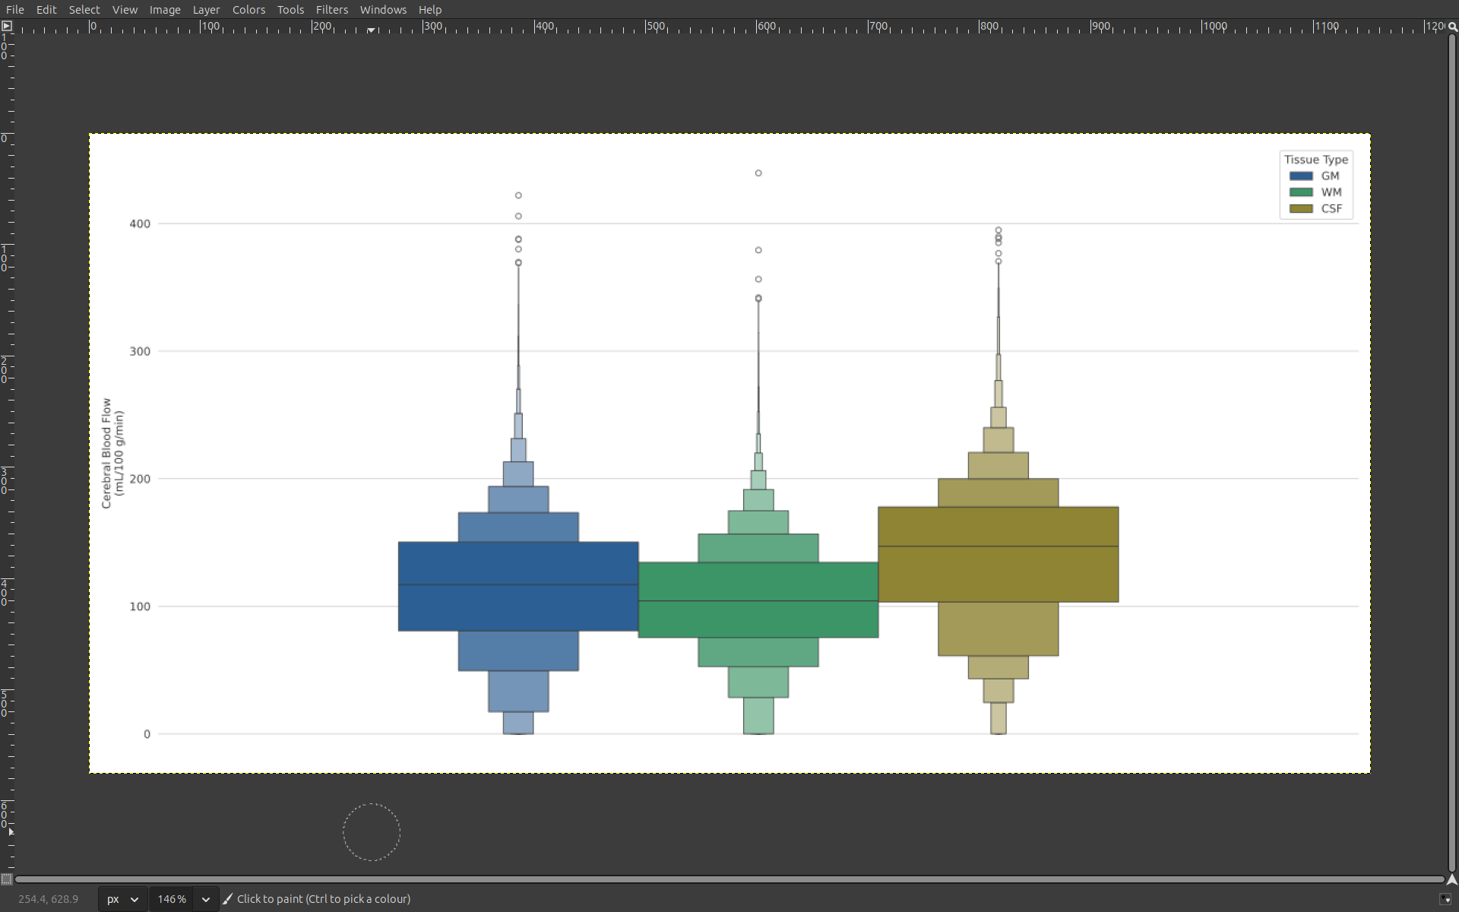The width and height of the screenshot is (1459, 912).
Task: Toggle Quick Mask button at bottom-left
Action: click(7, 879)
